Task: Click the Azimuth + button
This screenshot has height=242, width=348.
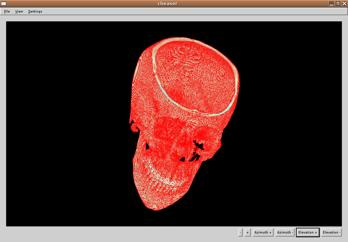Action: click(263, 233)
